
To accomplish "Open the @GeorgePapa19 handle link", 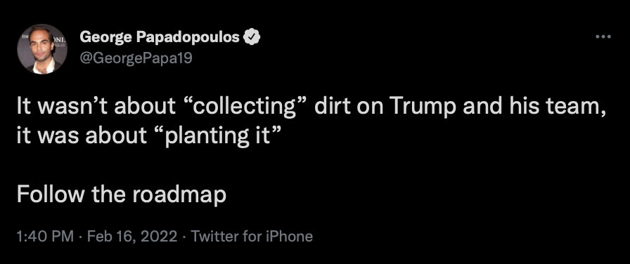I will click(x=136, y=58).
